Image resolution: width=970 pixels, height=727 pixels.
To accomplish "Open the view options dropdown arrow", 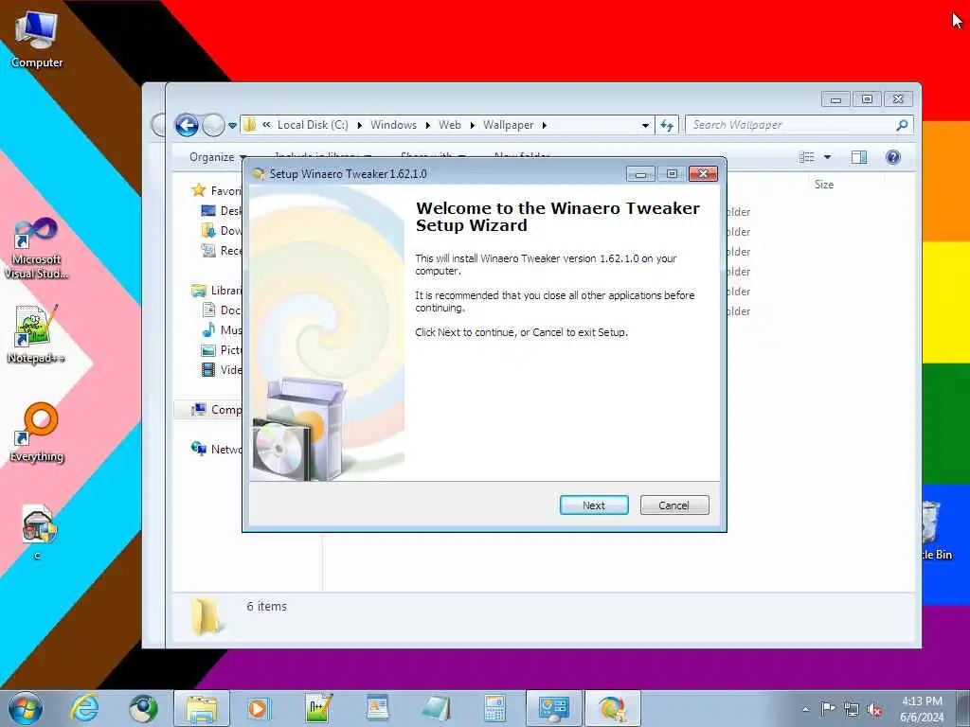I will (828, 157).
